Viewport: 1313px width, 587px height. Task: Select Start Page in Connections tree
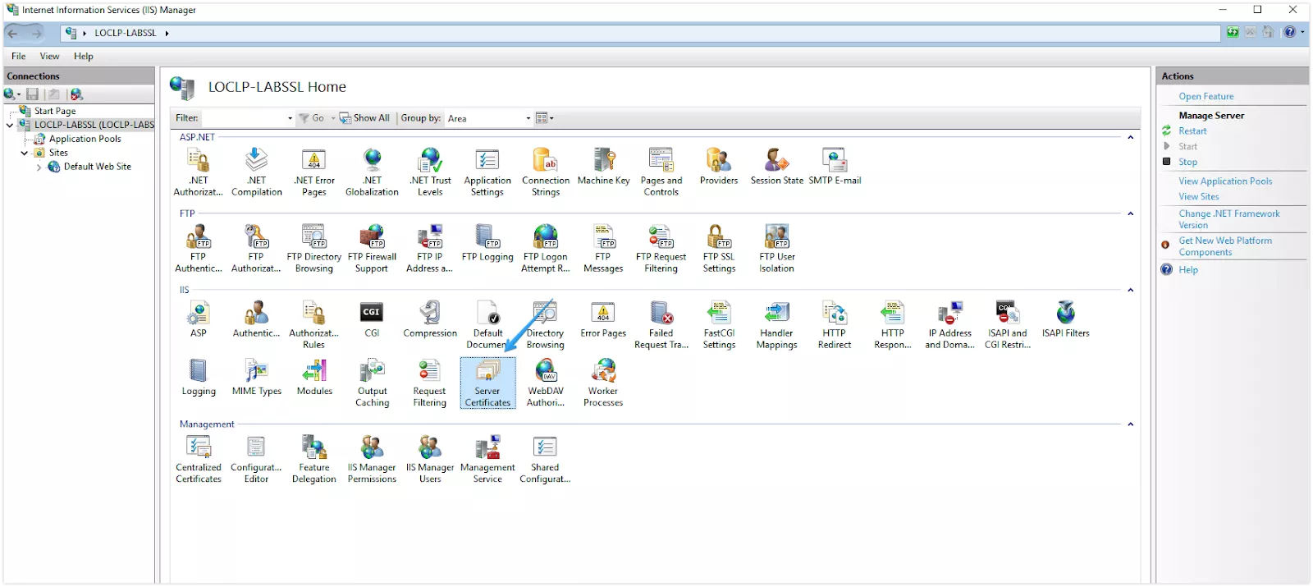[x=55, y=112]
